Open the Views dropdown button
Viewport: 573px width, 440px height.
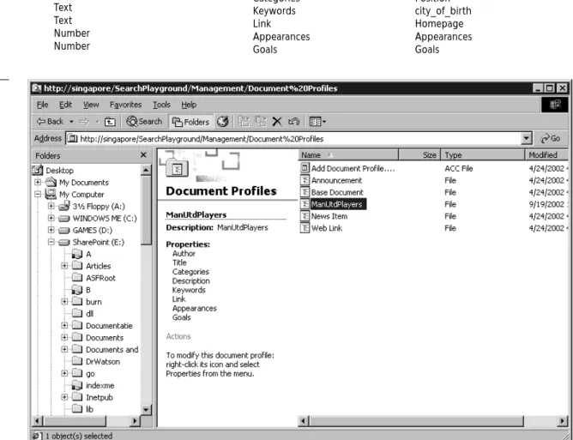[317, 122]
